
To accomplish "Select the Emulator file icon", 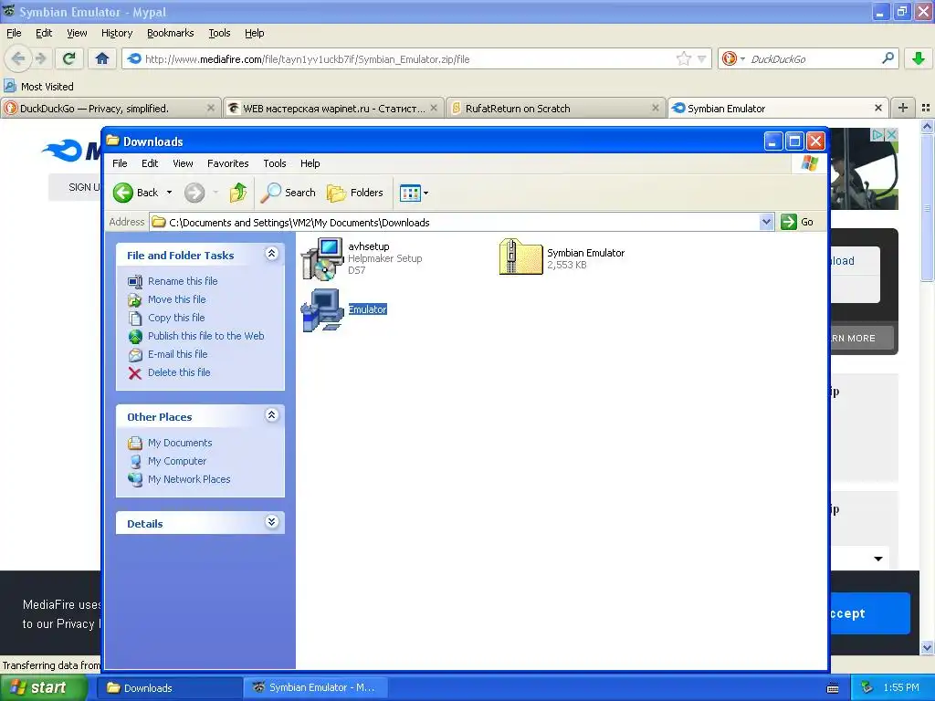I will [322, 310].
